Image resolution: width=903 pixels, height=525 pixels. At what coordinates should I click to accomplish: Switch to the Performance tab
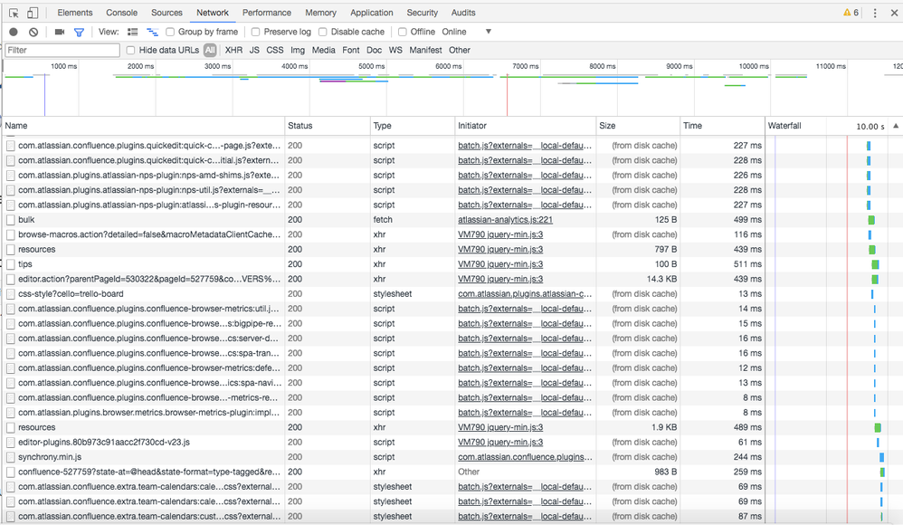click(x=267, y=13)
